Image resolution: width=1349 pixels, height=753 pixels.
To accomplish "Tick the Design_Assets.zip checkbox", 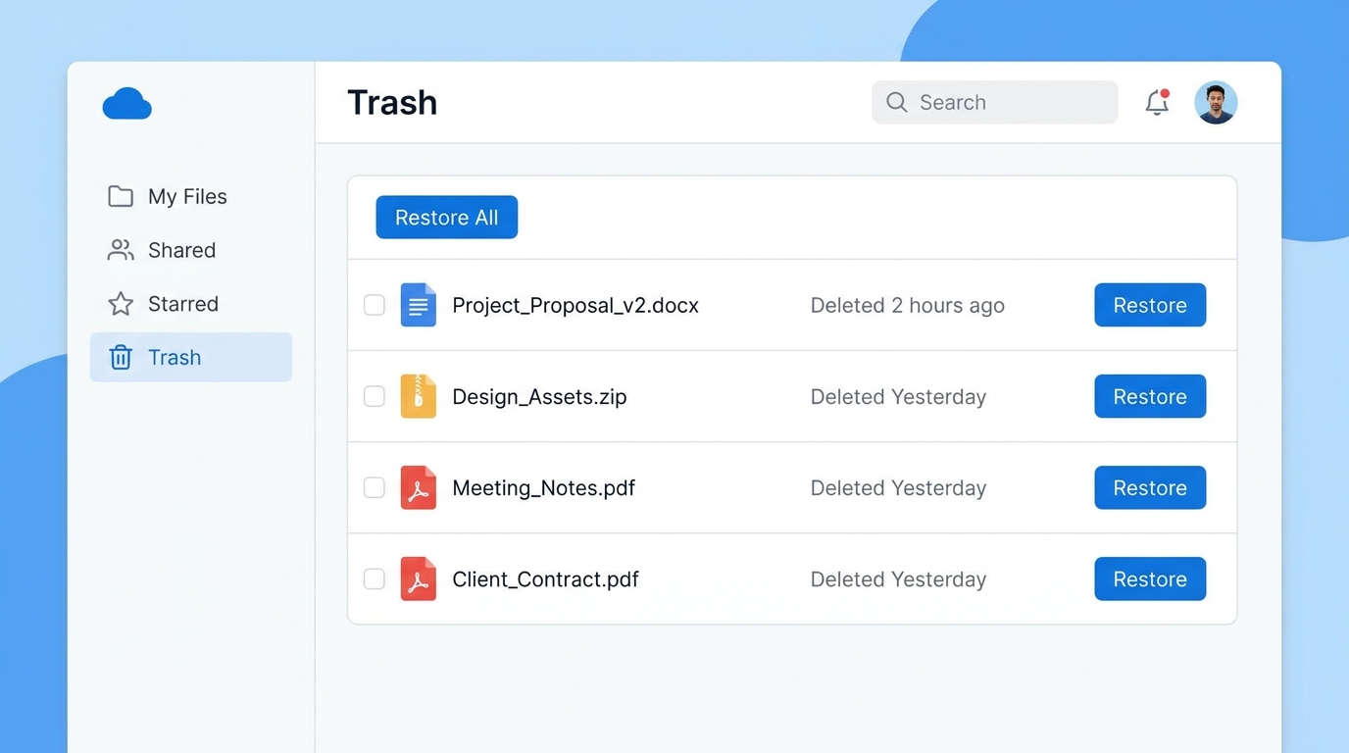I will coord(375,396).
